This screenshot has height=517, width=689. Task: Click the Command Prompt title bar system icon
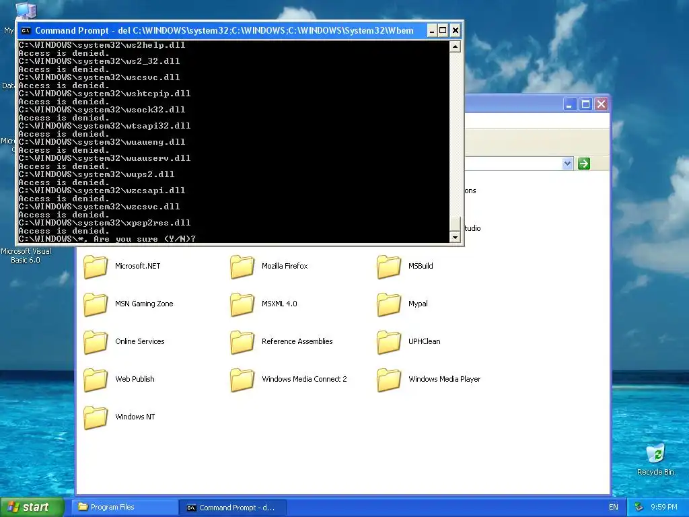[x=26, y=31]
